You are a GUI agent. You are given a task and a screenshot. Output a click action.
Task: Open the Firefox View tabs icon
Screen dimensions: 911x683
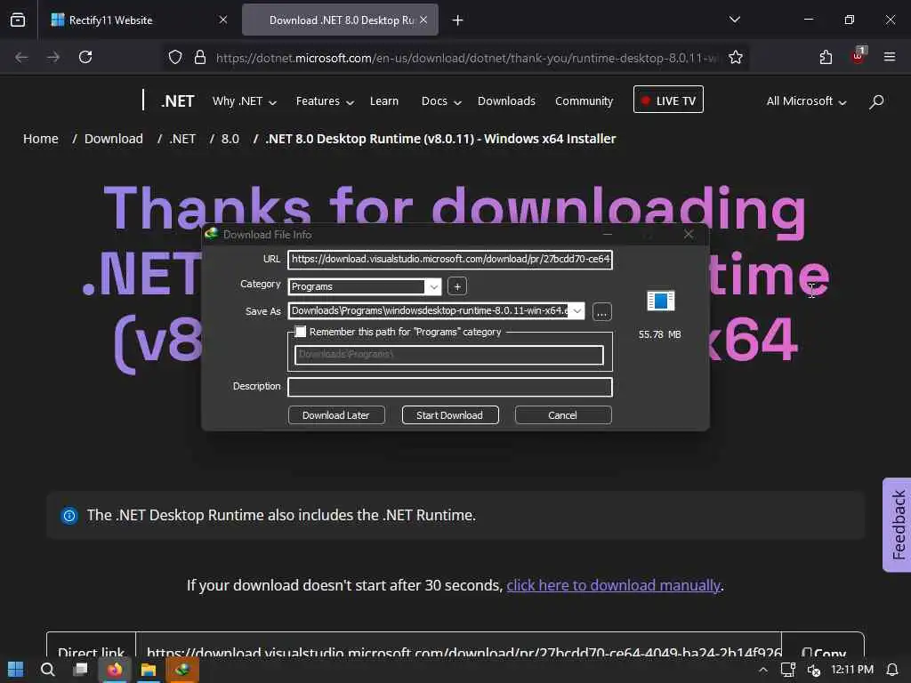[18, 20]
